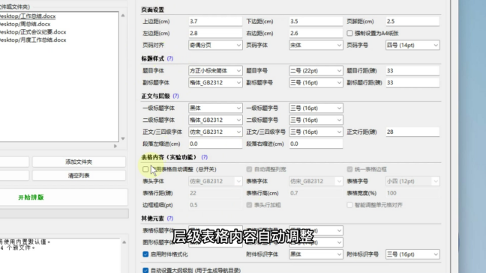The image size is (486, 273).
Task: Open help icon next to 正文与层级
Action: point(175,96)
